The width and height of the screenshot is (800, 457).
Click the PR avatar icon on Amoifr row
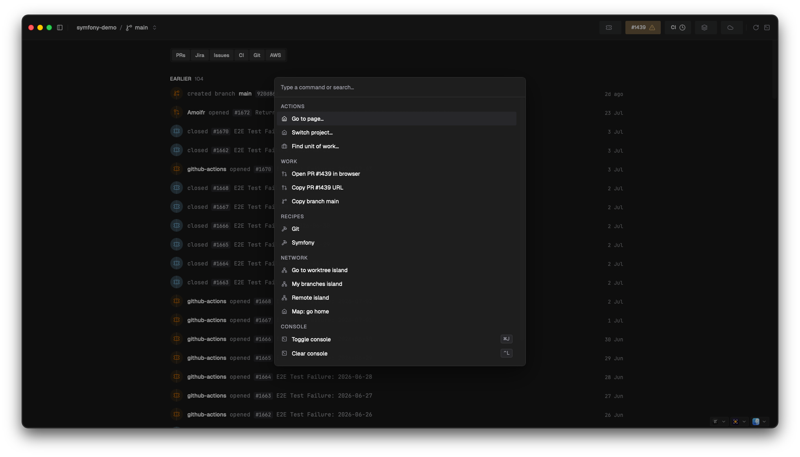pyautogui.click(x=177, y=112)
